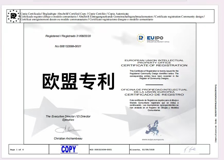The height and width of the screenshot is (160, 224).
Task: Click the EUIPO logo at top right
Action: 153,38
